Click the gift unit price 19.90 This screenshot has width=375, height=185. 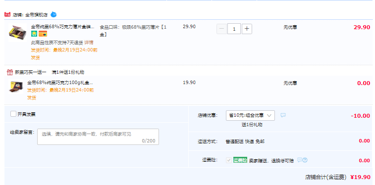(189, 83)
